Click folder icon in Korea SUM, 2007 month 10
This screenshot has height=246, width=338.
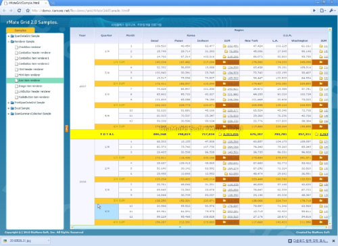pos(224,111)
